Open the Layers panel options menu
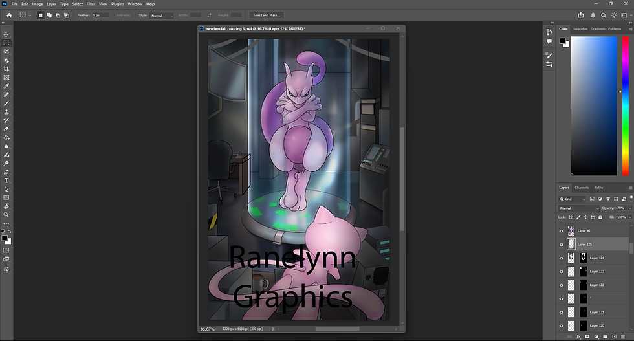 click(x=630, y=188)
